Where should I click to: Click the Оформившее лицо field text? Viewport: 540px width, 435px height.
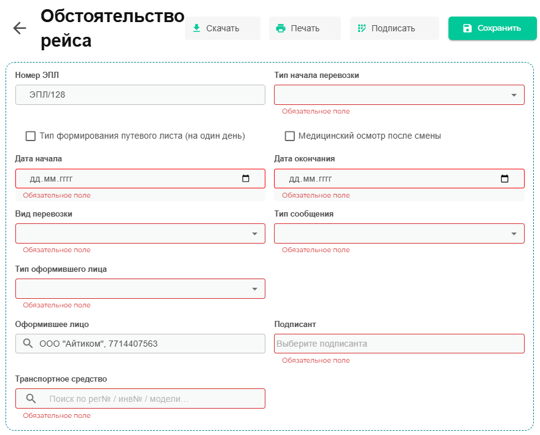coord(98,344)
